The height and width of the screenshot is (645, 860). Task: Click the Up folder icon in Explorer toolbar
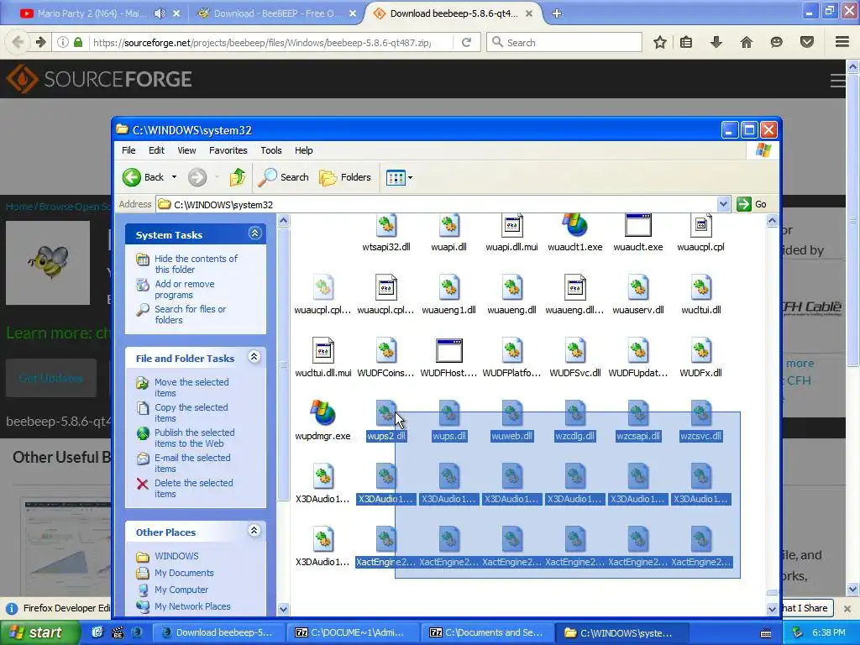point(238,177)
